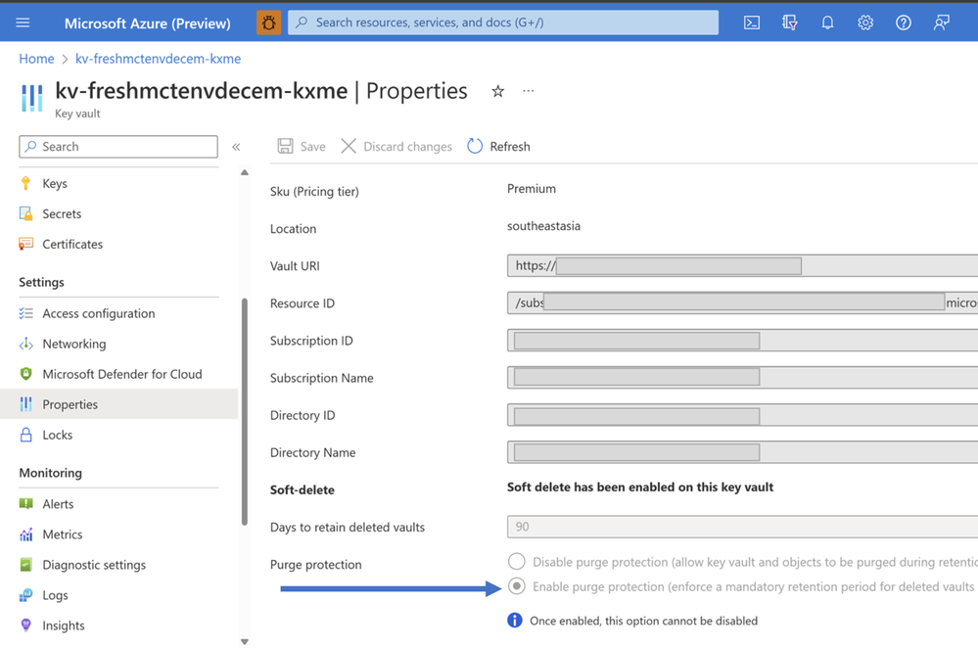Go to the Home breadcrumb link
This screenshot has height=648, width=978.
pyautogui.click(x=36, y=59)
